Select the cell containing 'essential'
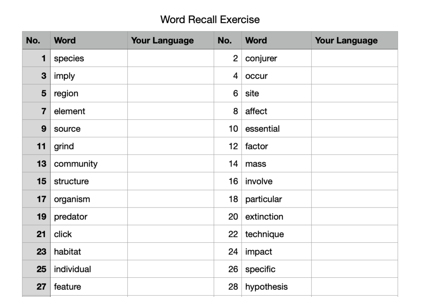 pos(277,129)
